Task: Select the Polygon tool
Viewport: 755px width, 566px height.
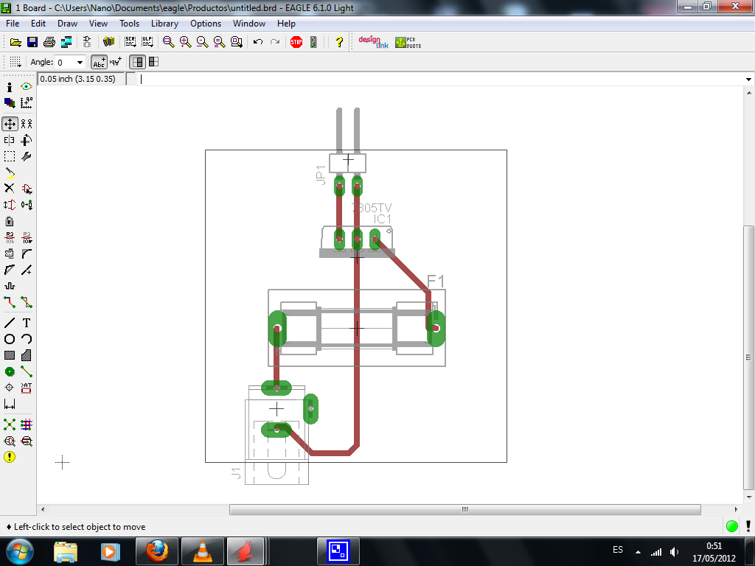Action: coord(27,355)
